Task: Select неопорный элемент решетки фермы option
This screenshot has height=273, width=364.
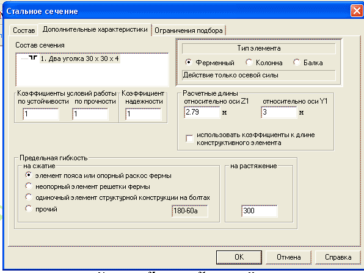Action: click(x=28, y=186)
